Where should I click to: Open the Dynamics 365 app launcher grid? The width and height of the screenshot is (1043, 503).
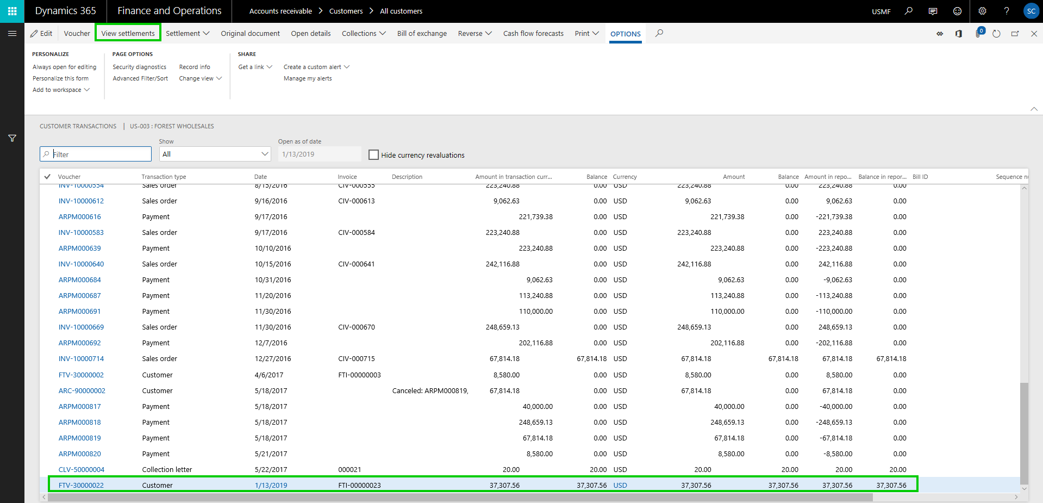12,11
